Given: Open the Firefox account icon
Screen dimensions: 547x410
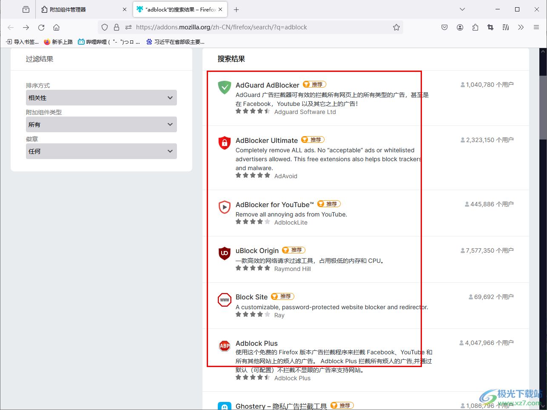Looking at the screenshot, I should (460, 27).
